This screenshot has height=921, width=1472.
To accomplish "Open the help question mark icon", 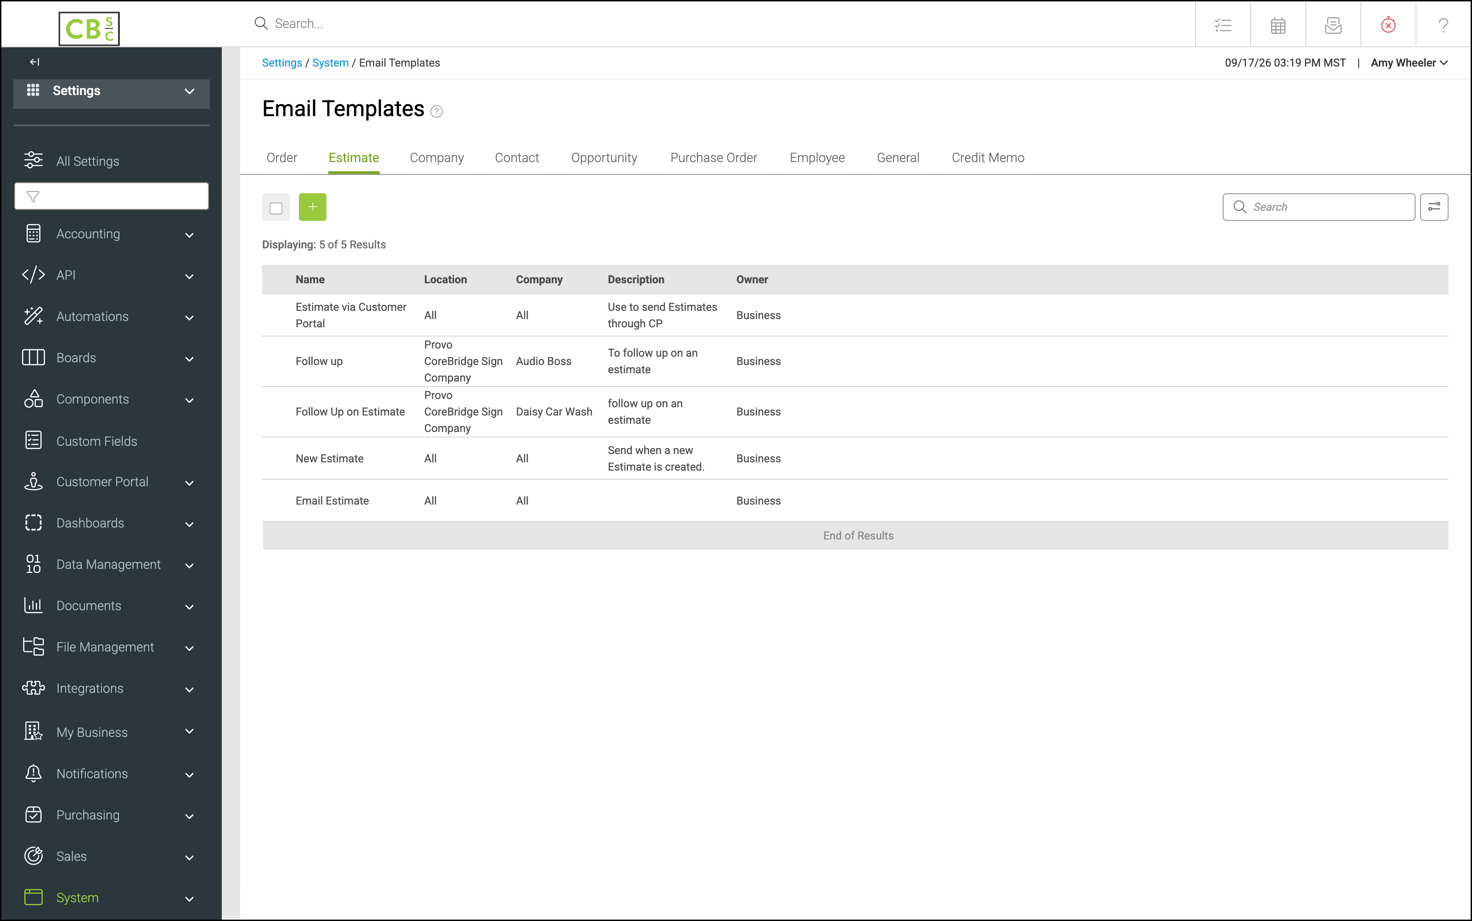I will (1443, 25).
